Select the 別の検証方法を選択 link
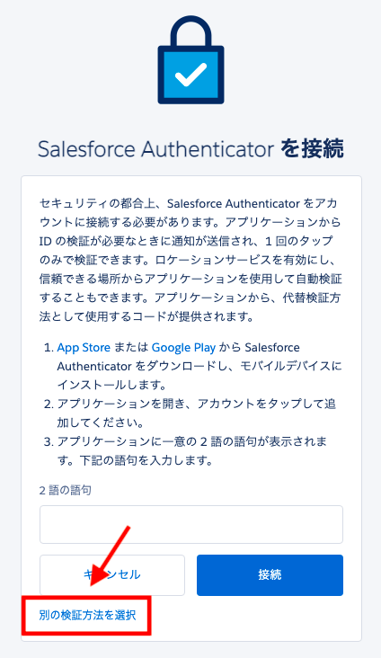Screen dimensions: 381x658 [87, 615]
